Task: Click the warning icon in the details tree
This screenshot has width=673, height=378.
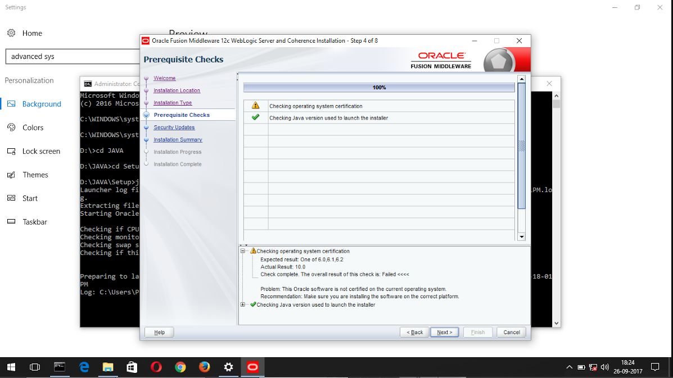Action: click(253, 251)
